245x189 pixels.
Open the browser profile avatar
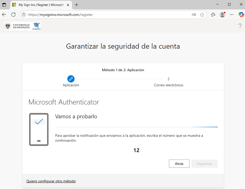pyautogui.click(x=222, y=15)
